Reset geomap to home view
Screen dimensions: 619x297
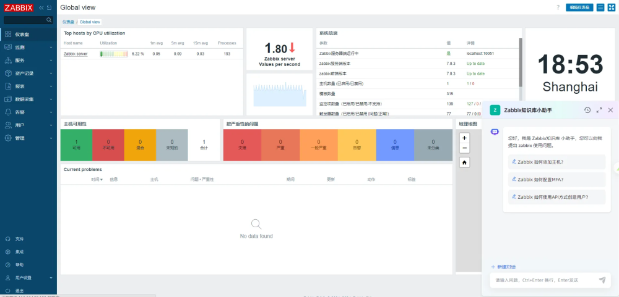(465, 162)
